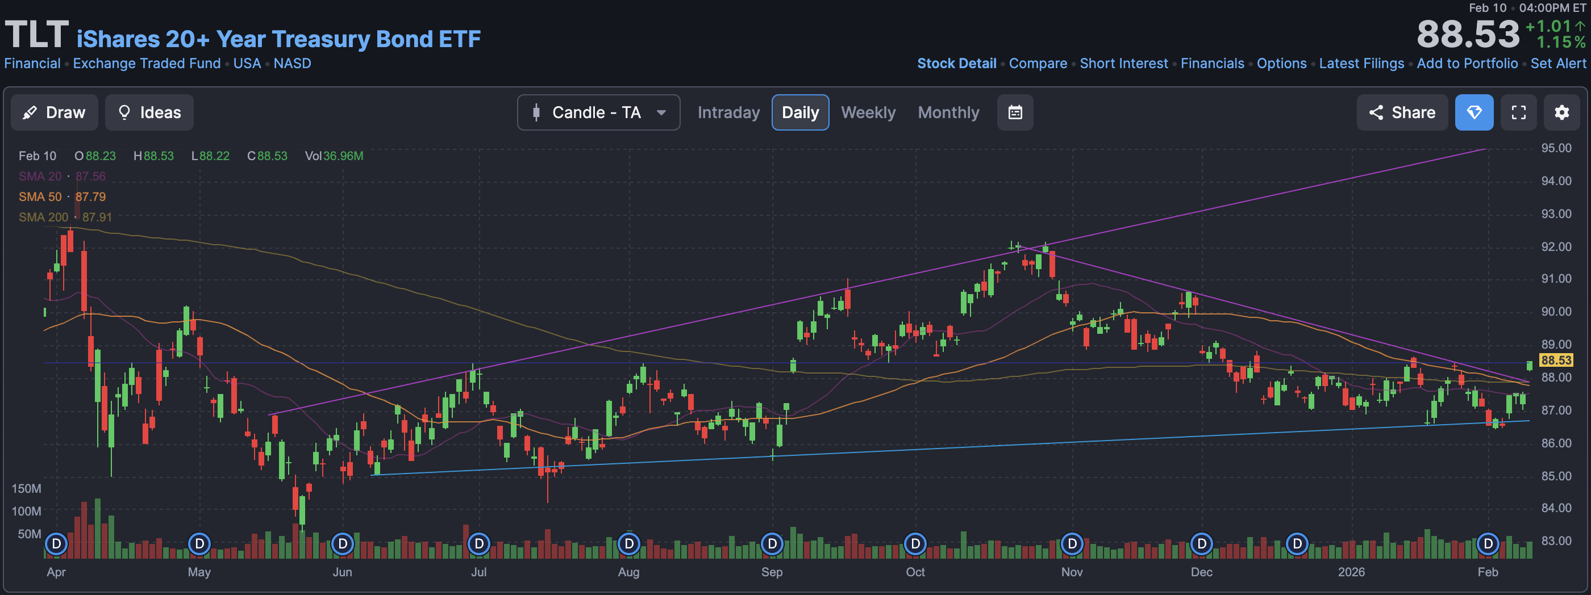Click the late December dividend marker
1591x595 pixels.
coord(1297,544)
